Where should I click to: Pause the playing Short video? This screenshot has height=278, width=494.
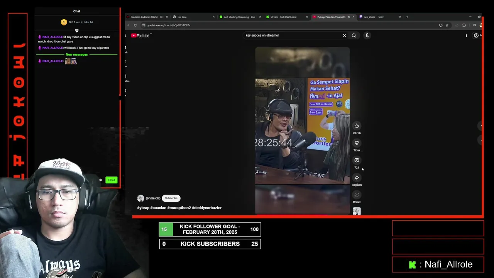[x=302, y=131]
